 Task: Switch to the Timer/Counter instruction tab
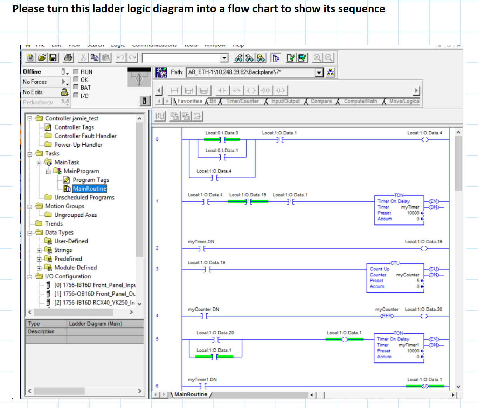click(243, 101)
